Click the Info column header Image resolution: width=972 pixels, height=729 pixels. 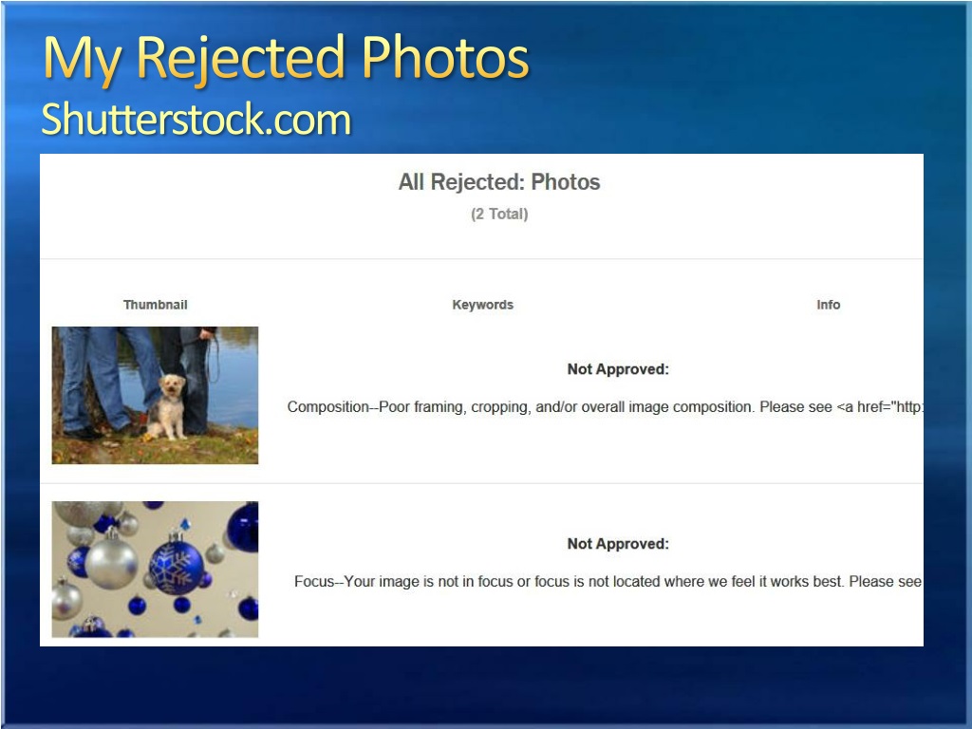[x=828, y=305]
